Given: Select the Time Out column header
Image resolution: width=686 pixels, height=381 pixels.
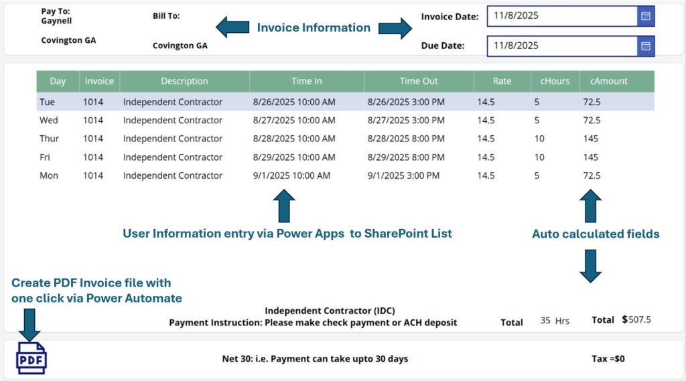Looking at the screenshot, I should pyautogui.click(x=419, y=82).
